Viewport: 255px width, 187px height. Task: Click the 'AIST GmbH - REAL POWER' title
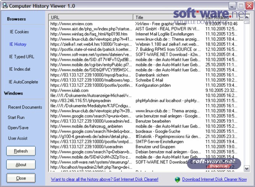(x=167, y=29)
